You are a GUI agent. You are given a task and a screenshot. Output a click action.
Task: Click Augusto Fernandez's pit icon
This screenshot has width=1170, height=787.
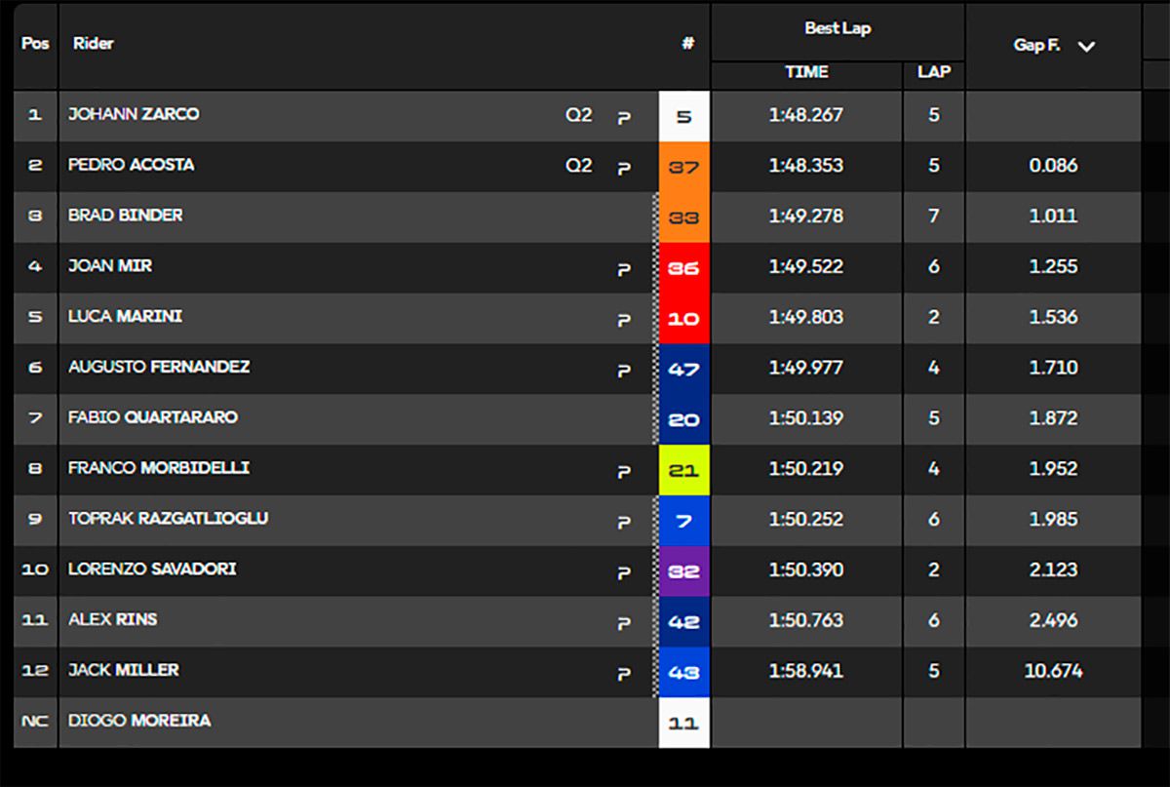click(x=624, y=370)
